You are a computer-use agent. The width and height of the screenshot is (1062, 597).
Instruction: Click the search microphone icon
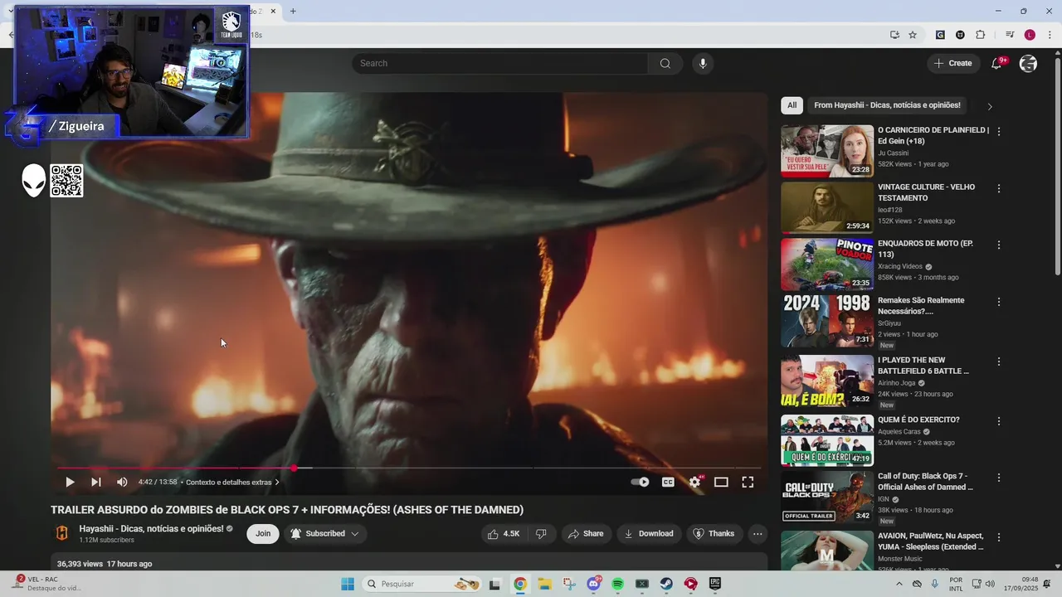(x=703, y=63)
